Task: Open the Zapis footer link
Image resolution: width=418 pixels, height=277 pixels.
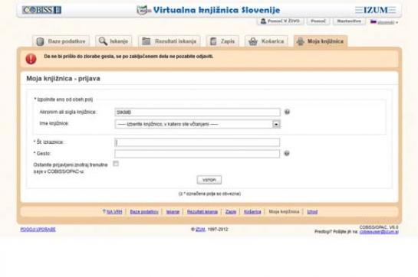Action: click(231, 212)
